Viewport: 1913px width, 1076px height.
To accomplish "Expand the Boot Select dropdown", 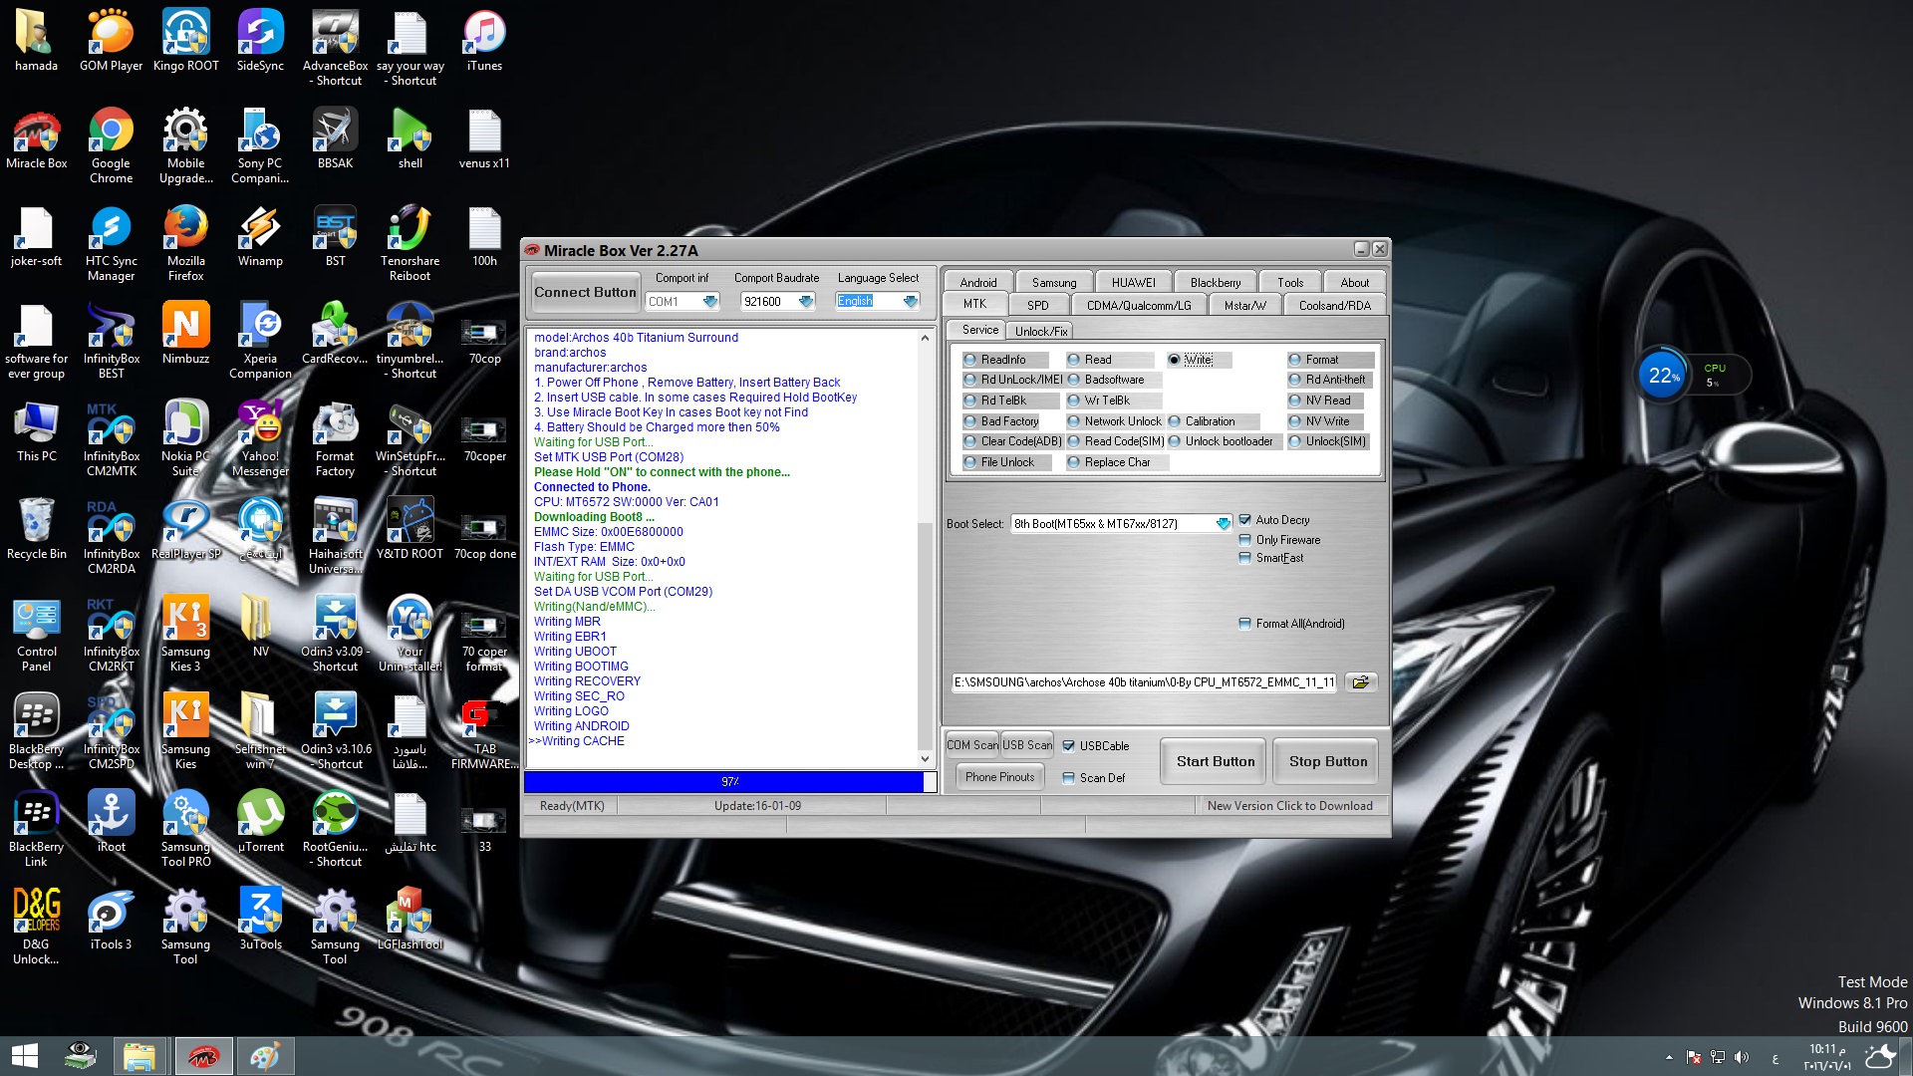I will click(x=1223, y=524).
